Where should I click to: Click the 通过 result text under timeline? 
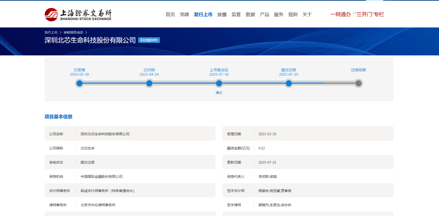(x=219, y=93)
